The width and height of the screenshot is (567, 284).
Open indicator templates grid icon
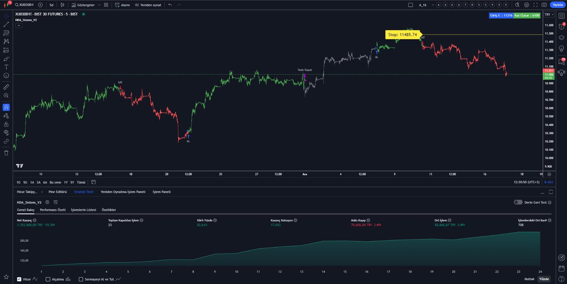pos(106,5)
